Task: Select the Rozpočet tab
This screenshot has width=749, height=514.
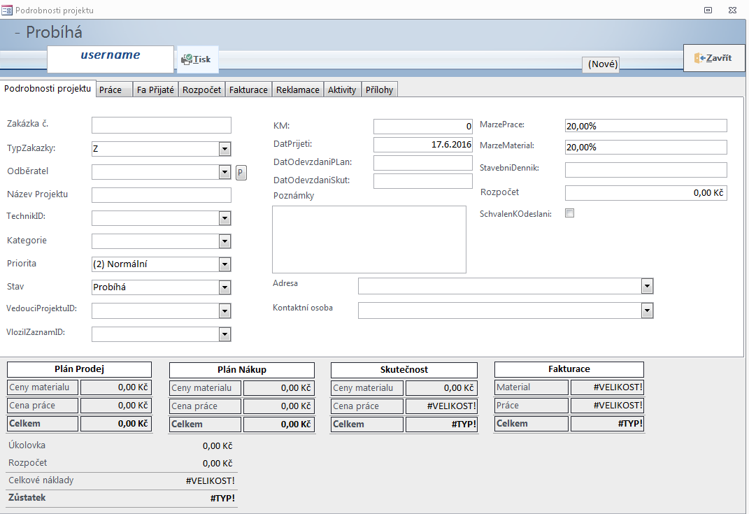Action: tap(201, 90)
